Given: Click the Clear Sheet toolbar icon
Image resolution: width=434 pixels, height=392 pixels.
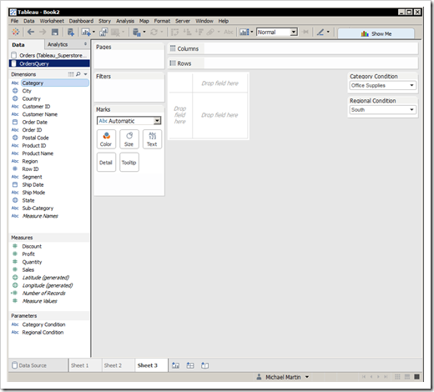Looking at the screenshot, I should point(115,33).
